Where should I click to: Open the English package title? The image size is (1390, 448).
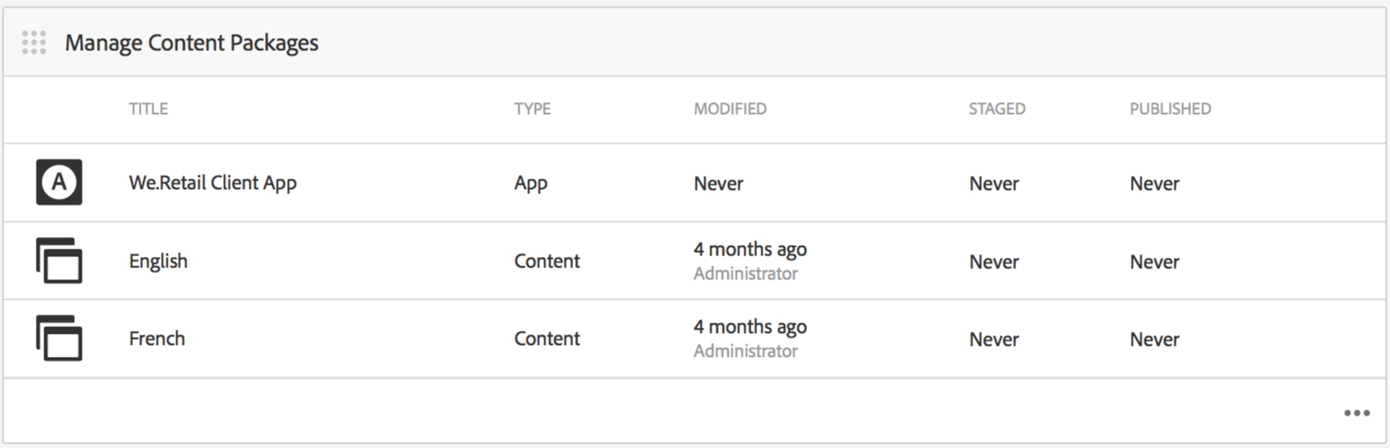pos(158,261)
